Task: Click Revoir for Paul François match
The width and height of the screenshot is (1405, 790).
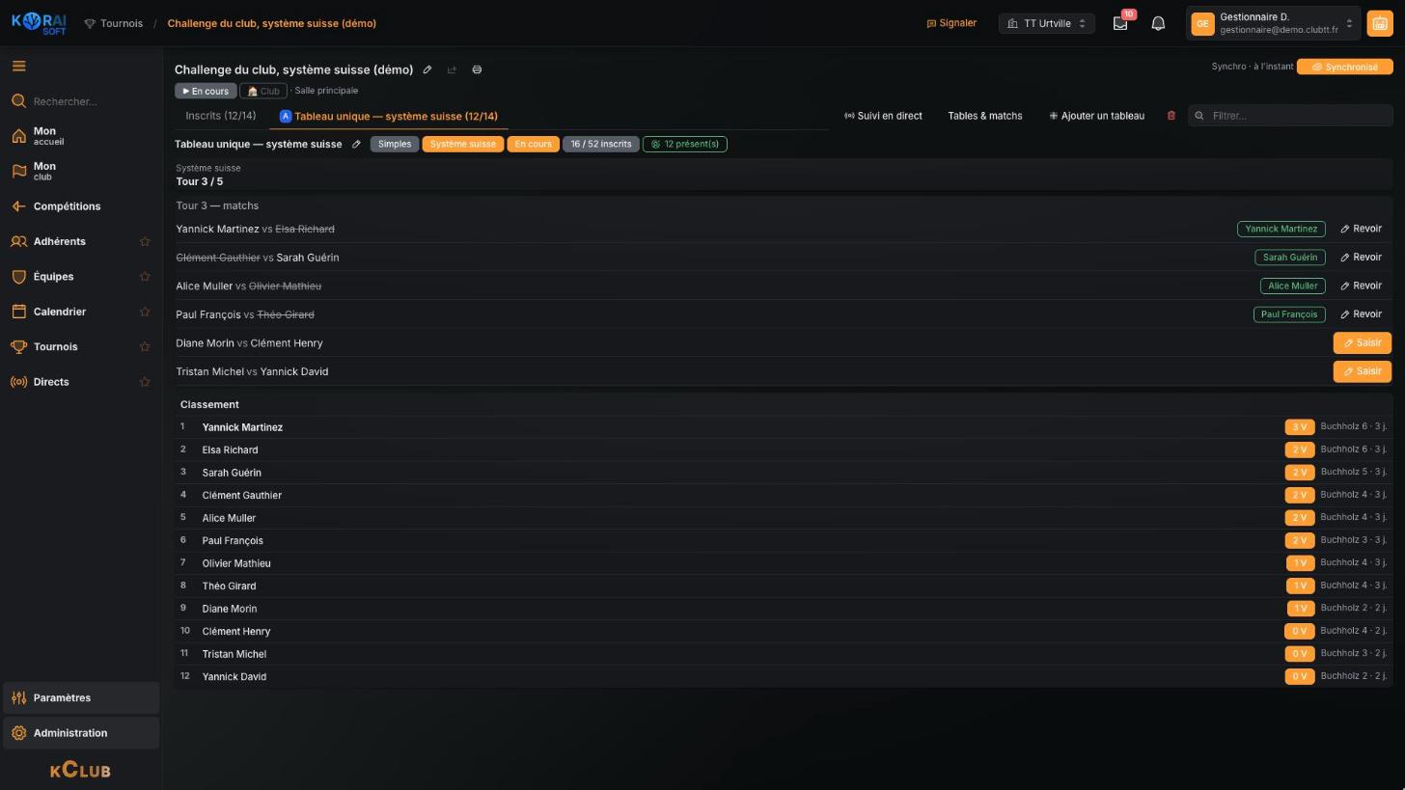Action: click(1361, 314)
